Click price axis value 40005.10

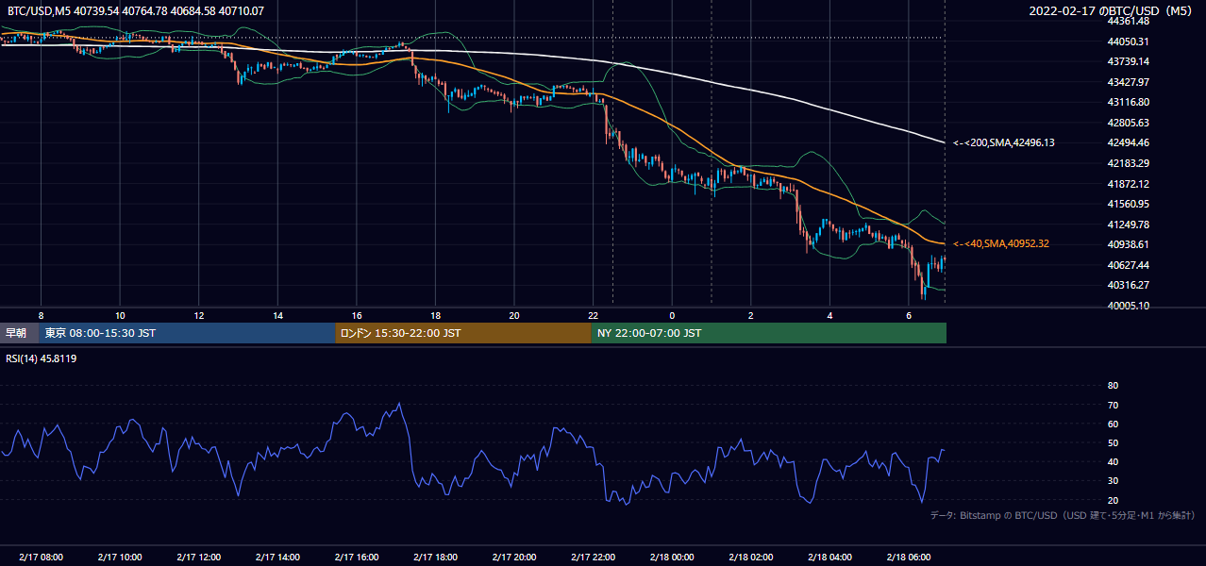click(x=1129, y=306)
